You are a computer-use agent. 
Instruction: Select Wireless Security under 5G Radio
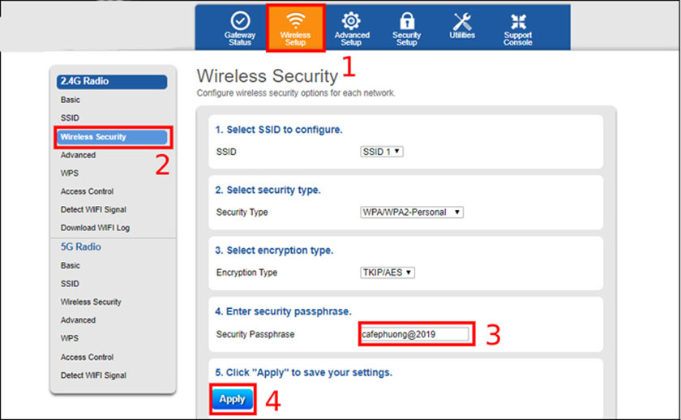[x=91, y=302]
